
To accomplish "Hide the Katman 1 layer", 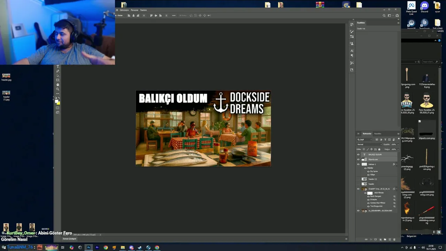I will [x=358, y=164].
